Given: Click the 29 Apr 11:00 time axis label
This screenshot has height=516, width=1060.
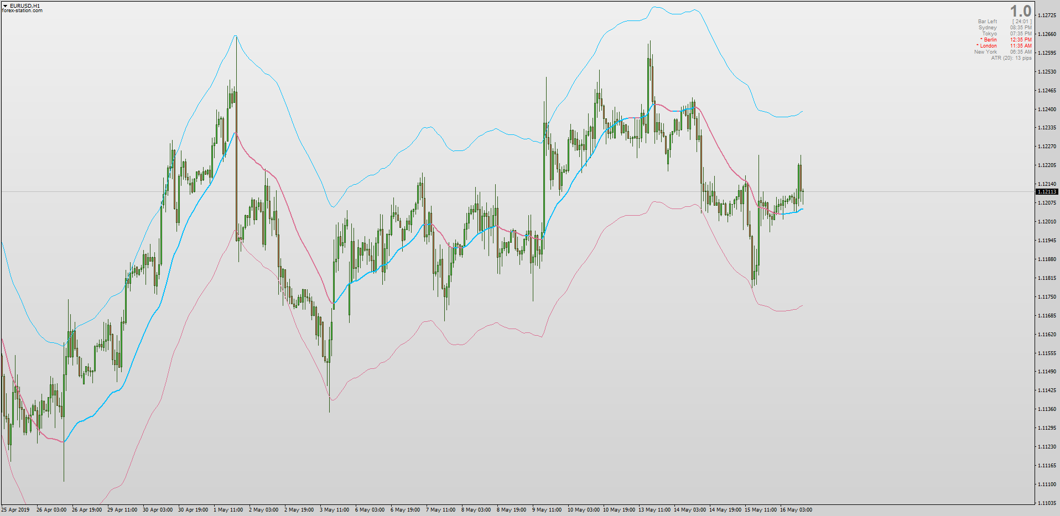Looking at the screenshot, I should point(122,510).
